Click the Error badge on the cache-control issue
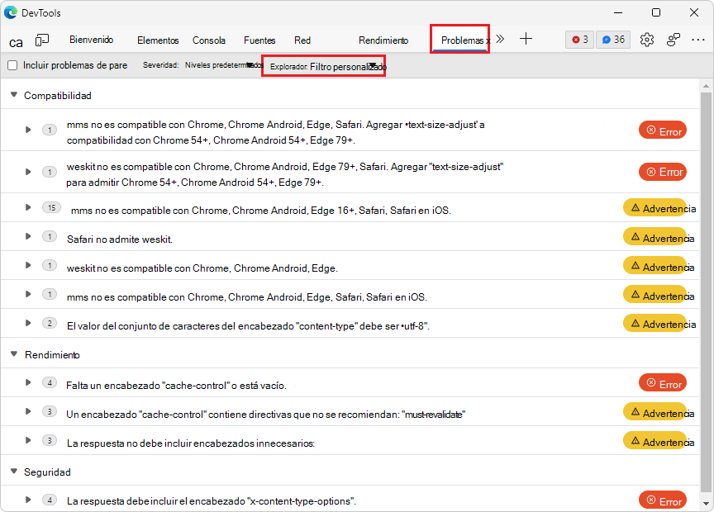This screenshot has width=714, height=512. [x=662, y=383]
